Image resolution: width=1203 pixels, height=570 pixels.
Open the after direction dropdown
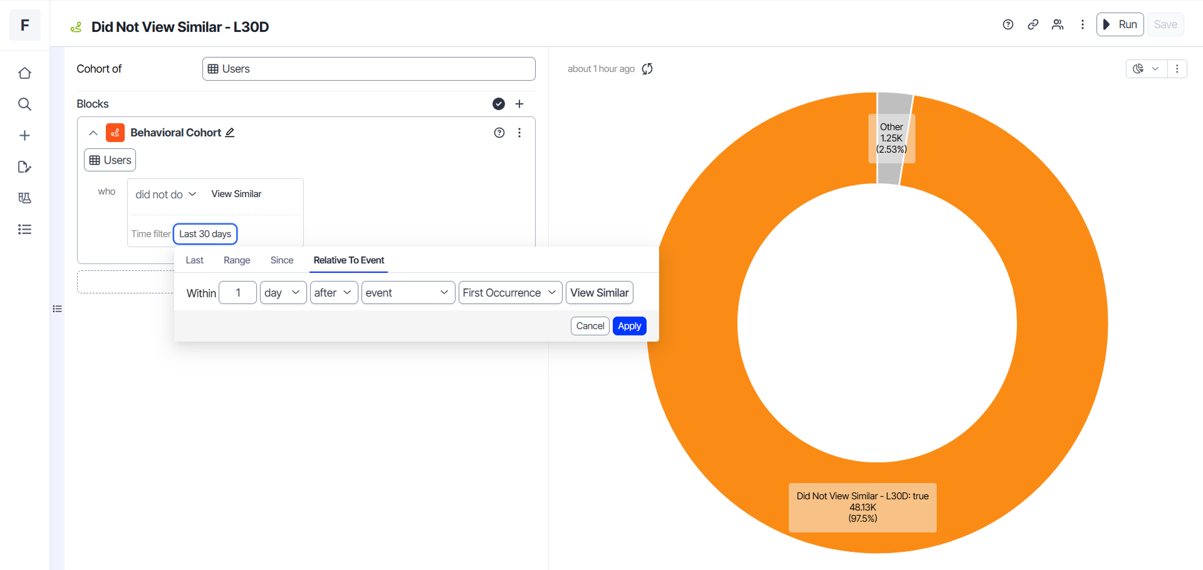(334, 293)
